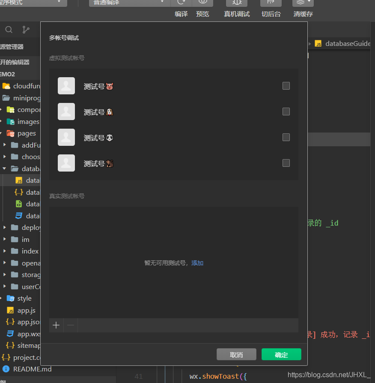
Task: Expand the deploy folder arrow
Action: coord(4,227)
